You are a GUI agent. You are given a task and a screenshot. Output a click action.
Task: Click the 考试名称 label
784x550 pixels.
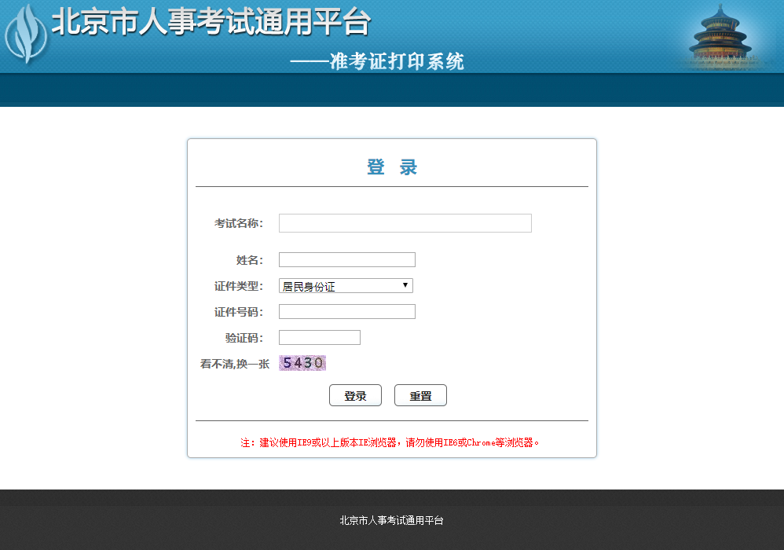pyautogui.click(x=238, y=223)
